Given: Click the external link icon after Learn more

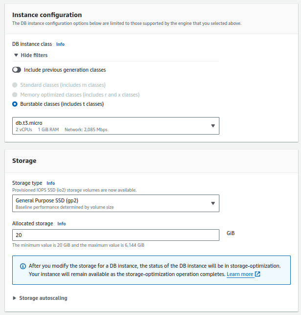Looking at the screenshot, I should pyautogui.click(x=258, y=275).
